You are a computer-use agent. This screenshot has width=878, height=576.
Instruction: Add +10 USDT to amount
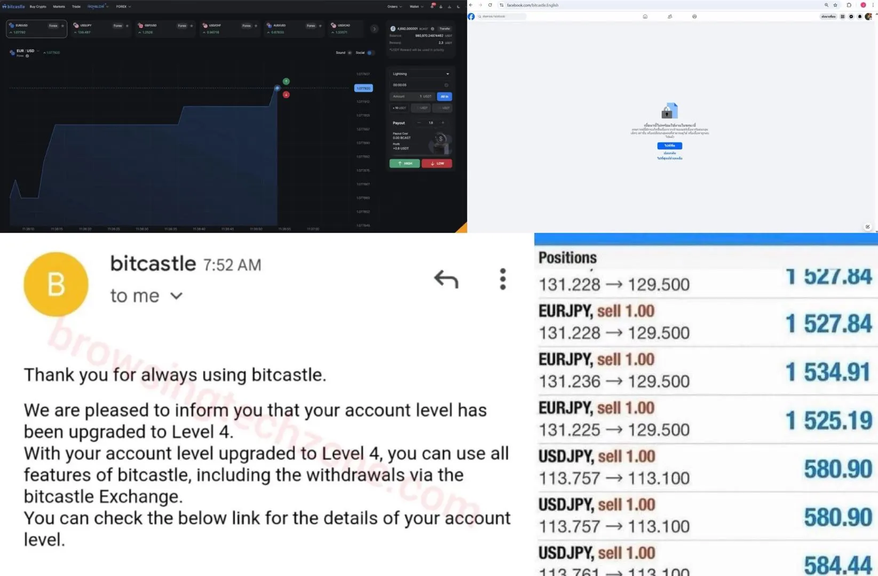point(399,108)
